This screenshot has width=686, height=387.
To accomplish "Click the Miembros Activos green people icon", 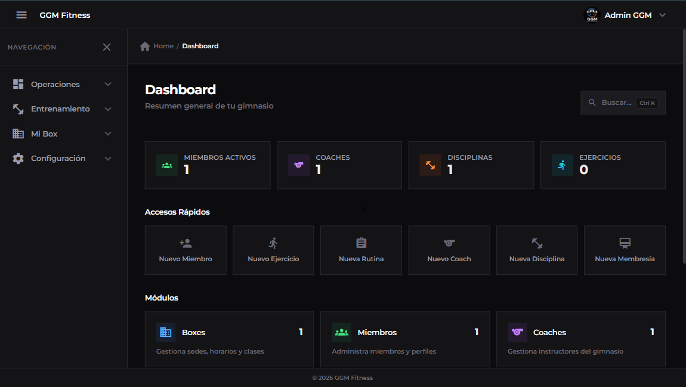I will [167, 165].
